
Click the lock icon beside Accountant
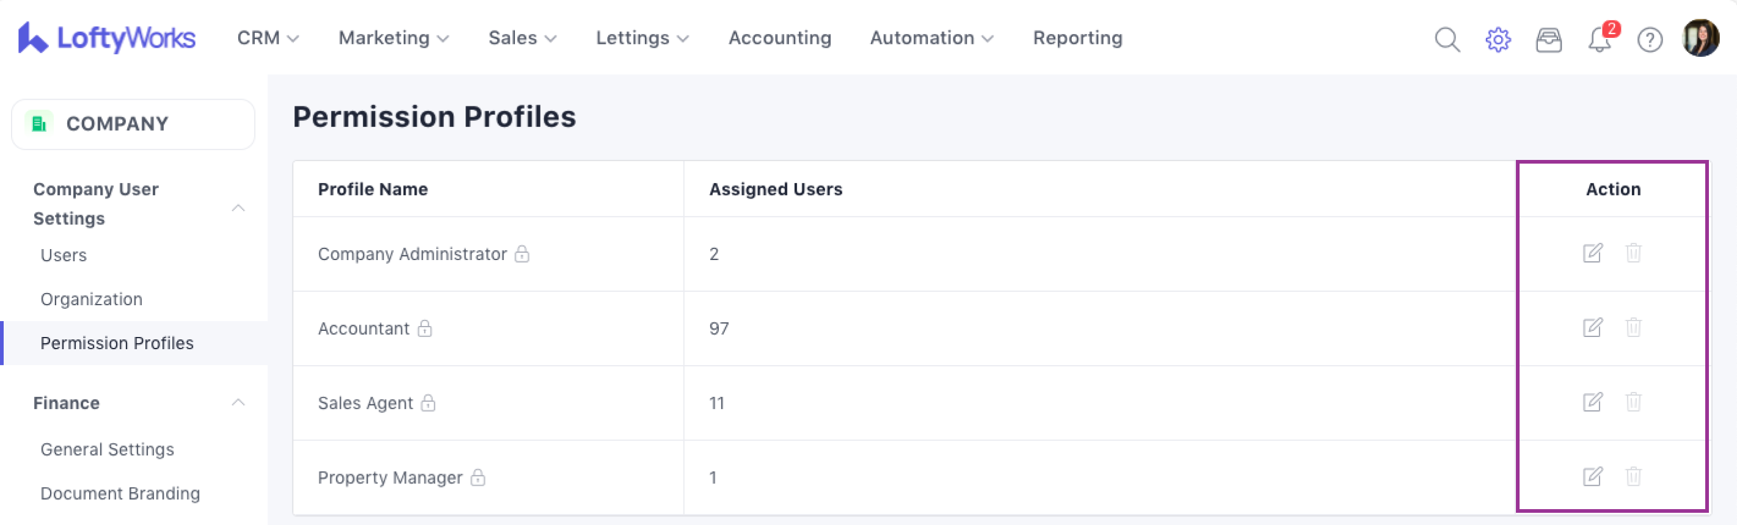(425, 328)
